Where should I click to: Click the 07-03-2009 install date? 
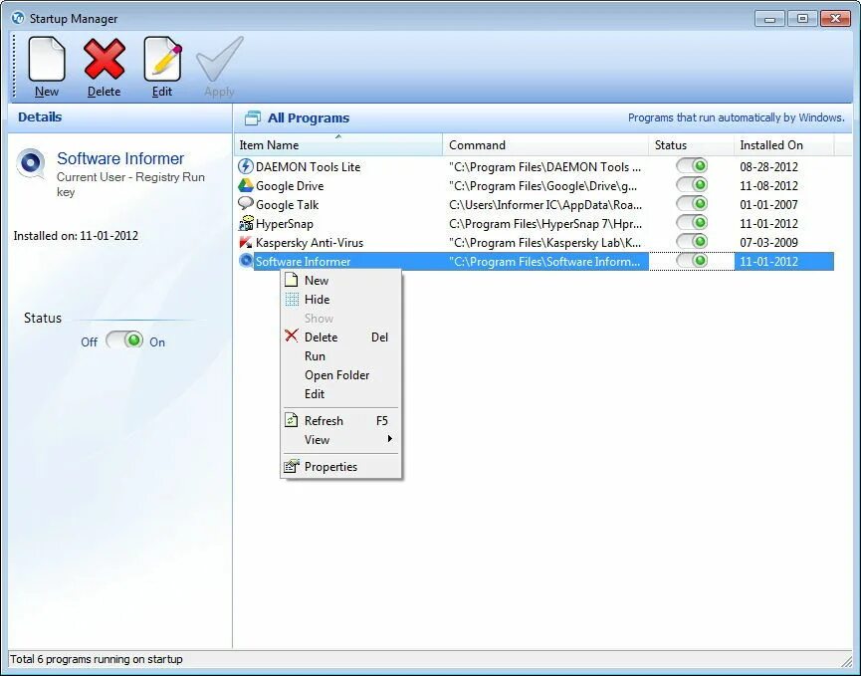tap(768, 243)
